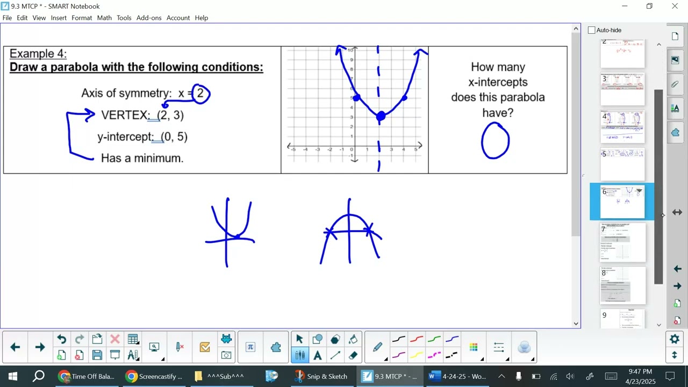Image resolution: width=688 pixels, height=387 pixels.
Task: Open the View Screens dropdown
Action: pos(155,348)
